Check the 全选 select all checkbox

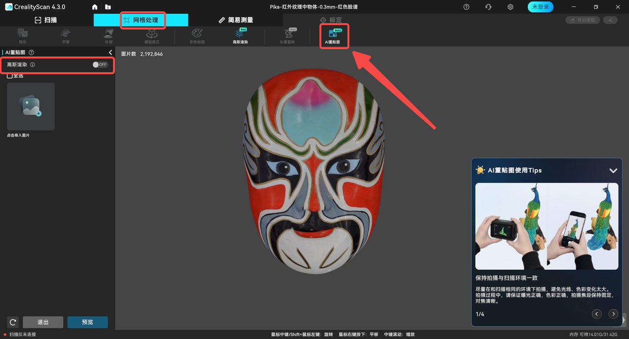coord(10,76)
